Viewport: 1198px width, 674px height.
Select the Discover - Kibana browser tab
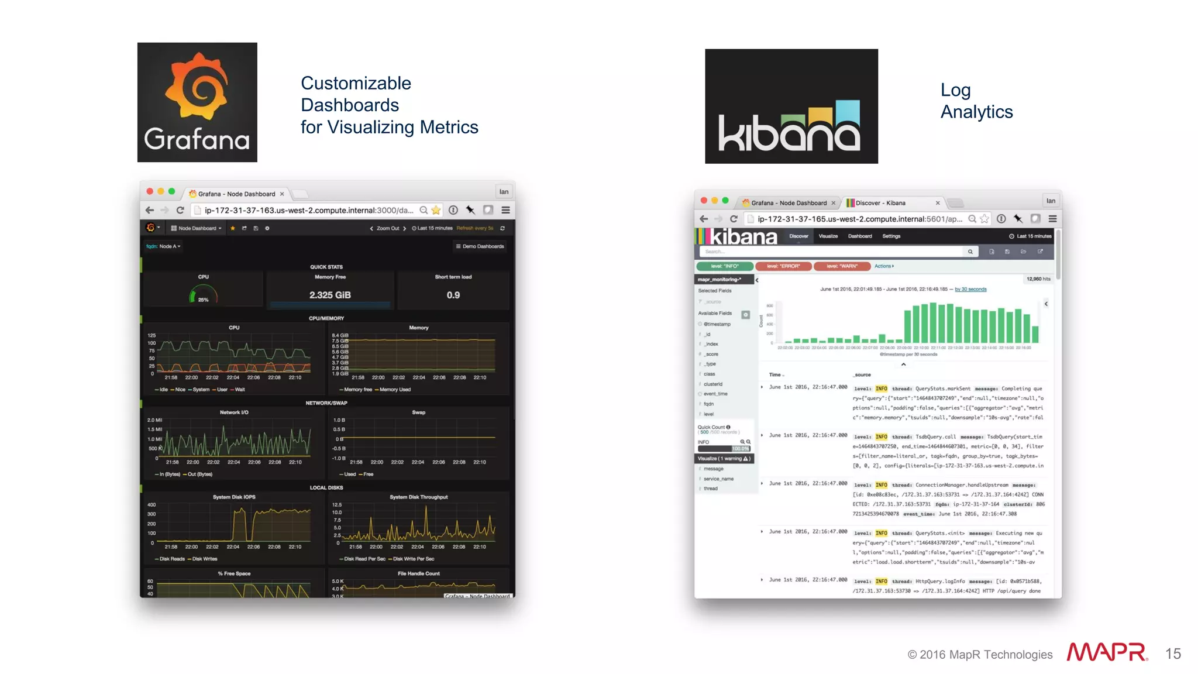tap(894, 203)
